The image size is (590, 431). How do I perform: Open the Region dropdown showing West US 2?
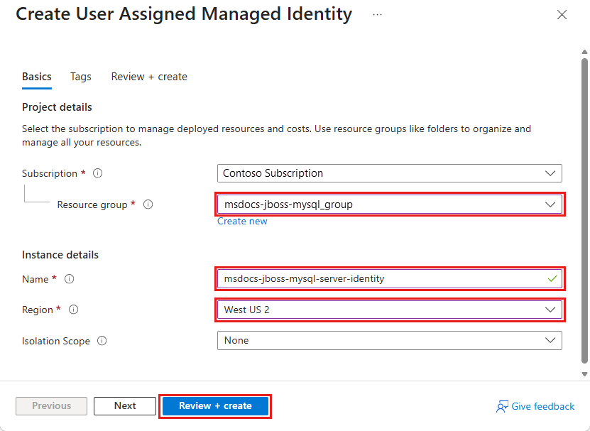click(x=390, y=310)
